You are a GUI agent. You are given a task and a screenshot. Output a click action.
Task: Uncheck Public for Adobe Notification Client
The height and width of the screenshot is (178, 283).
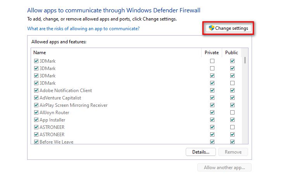(x=232, y=91)
